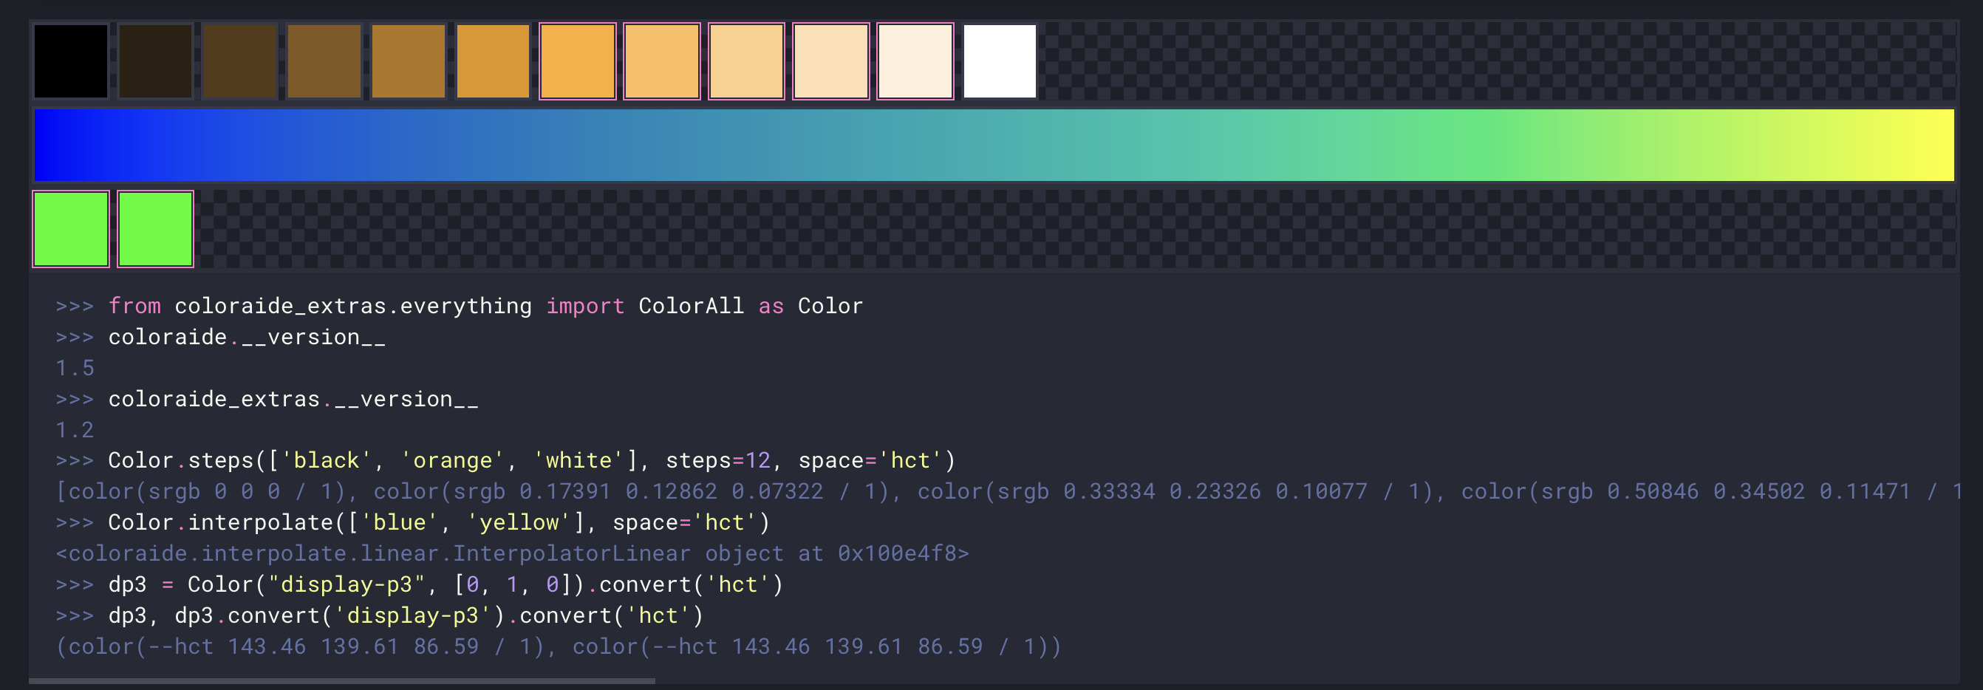
Task: Click the first green display-p3 swatch
Action: [x=70, y=229]
